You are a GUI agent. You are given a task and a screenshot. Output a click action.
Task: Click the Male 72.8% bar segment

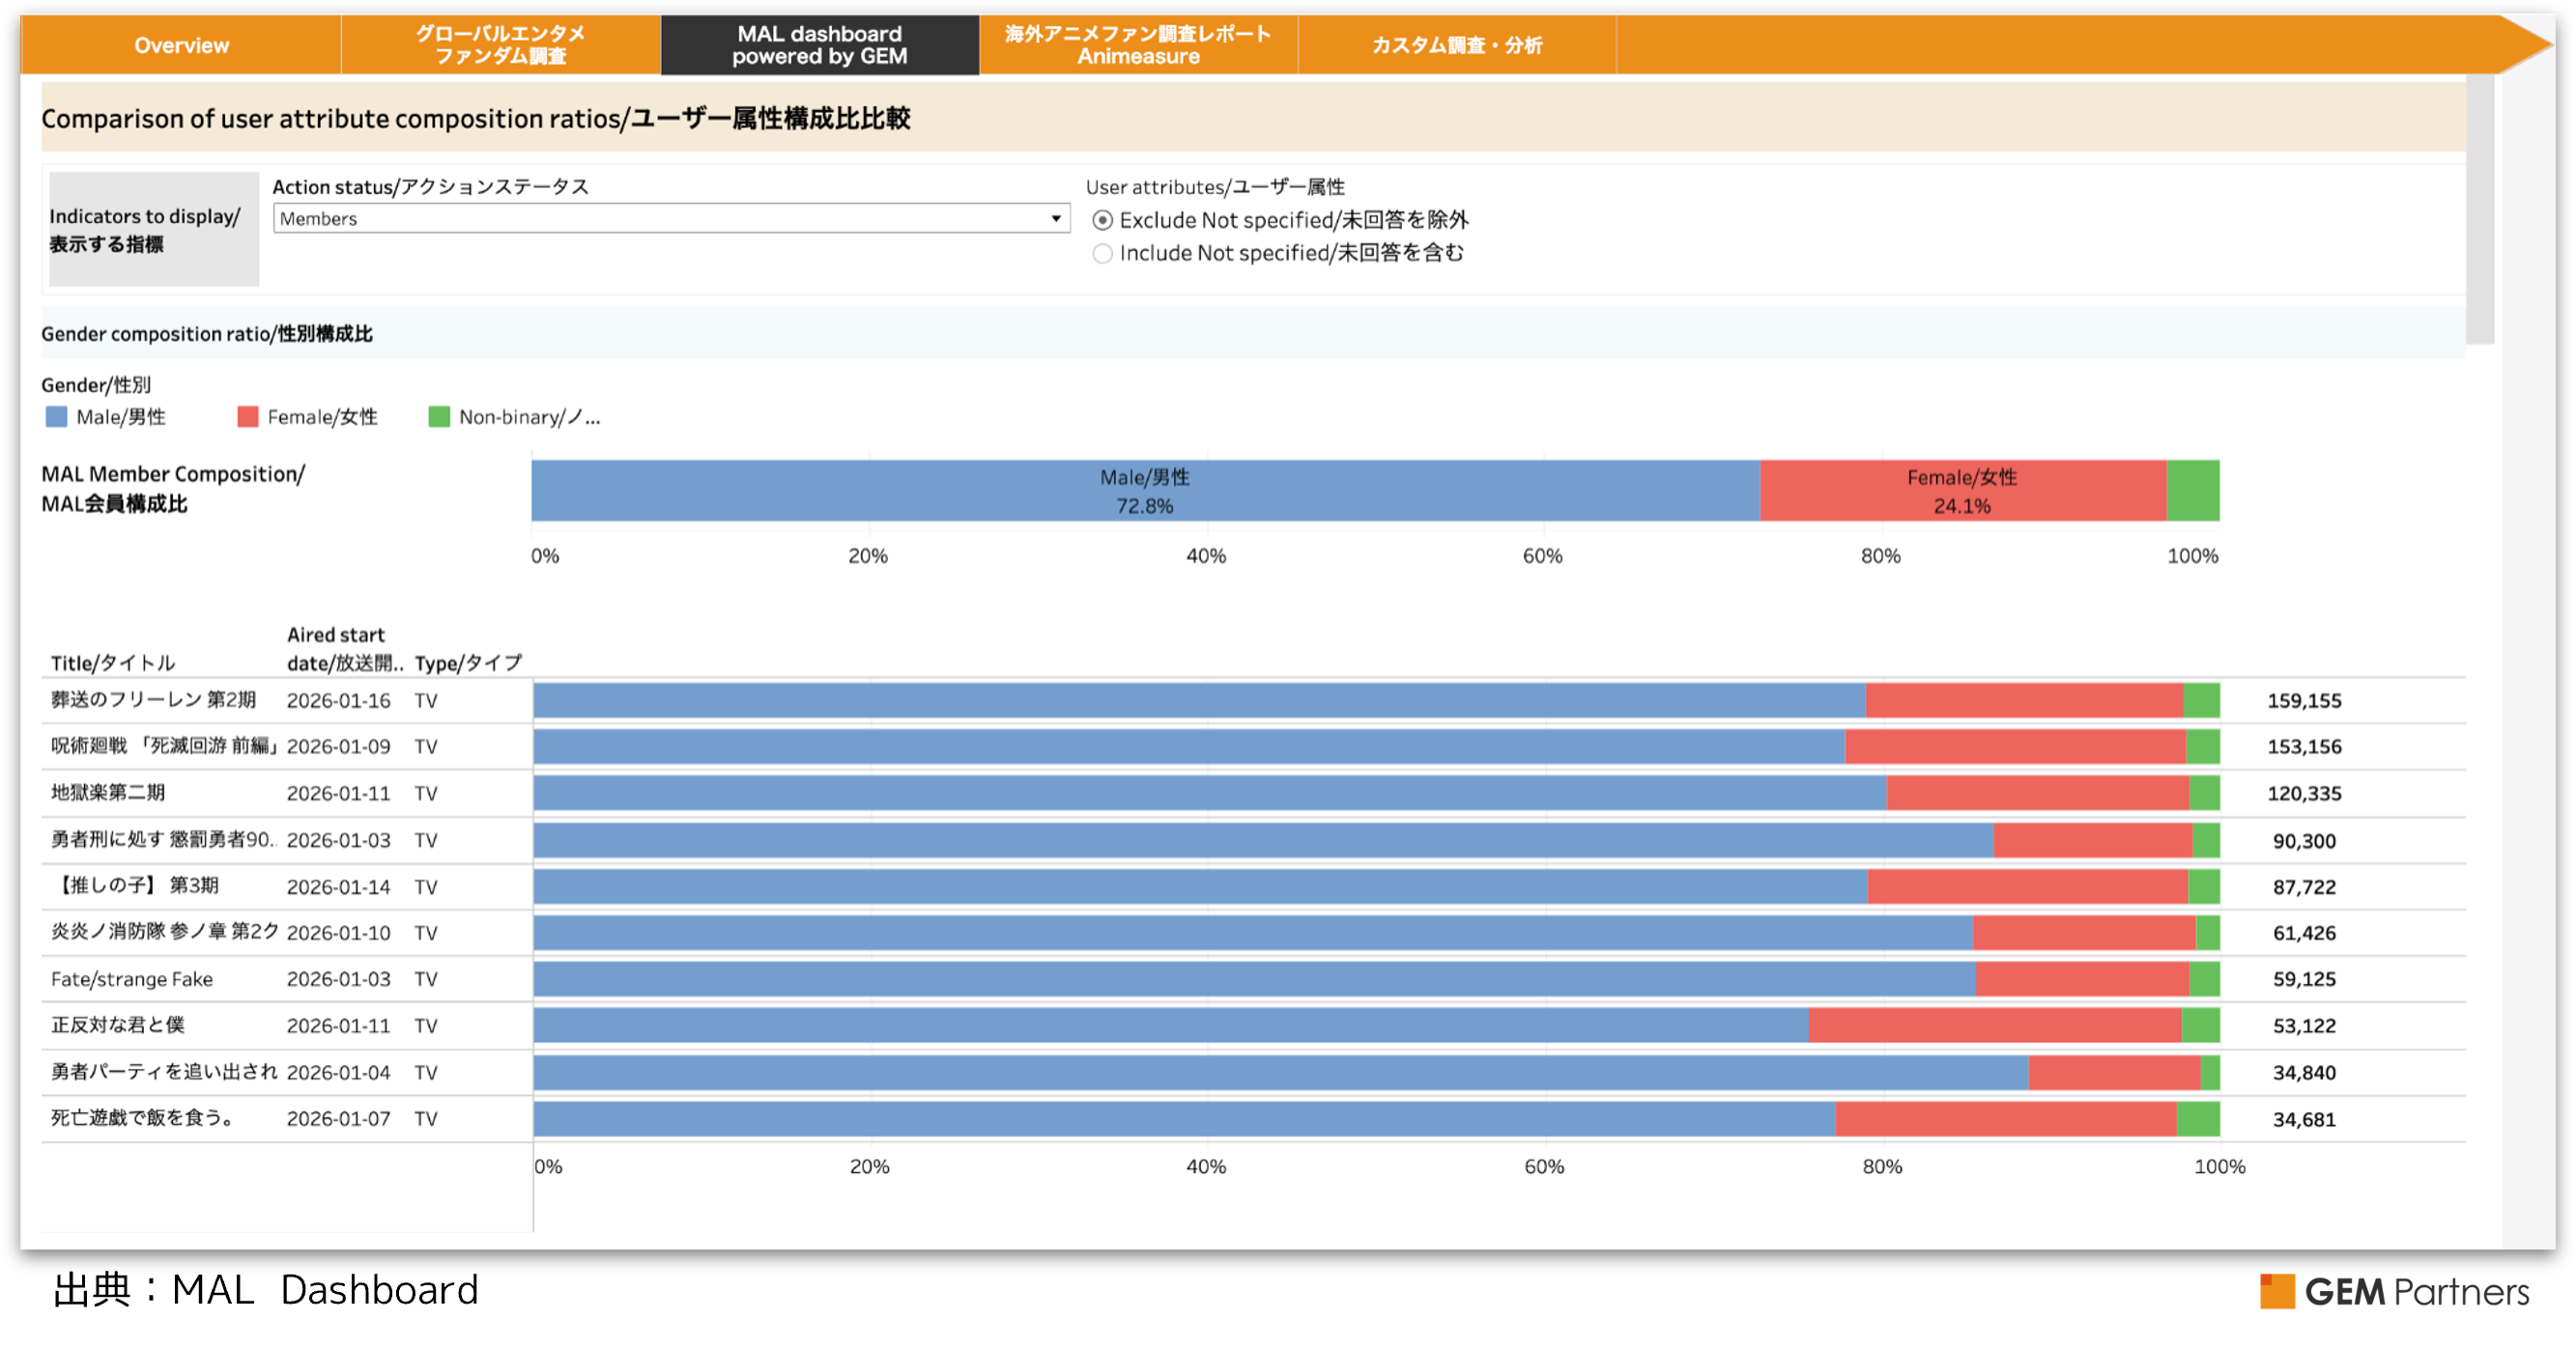[x=1144, y=491]
